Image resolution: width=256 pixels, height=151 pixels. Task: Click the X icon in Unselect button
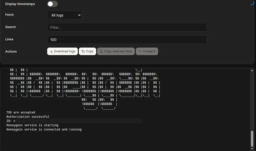140,51
